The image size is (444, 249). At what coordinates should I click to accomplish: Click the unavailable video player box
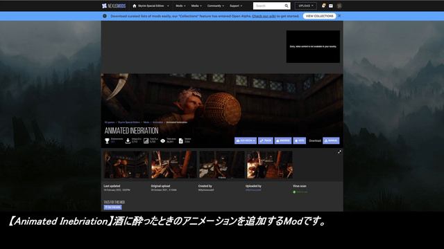pos(313,46)
